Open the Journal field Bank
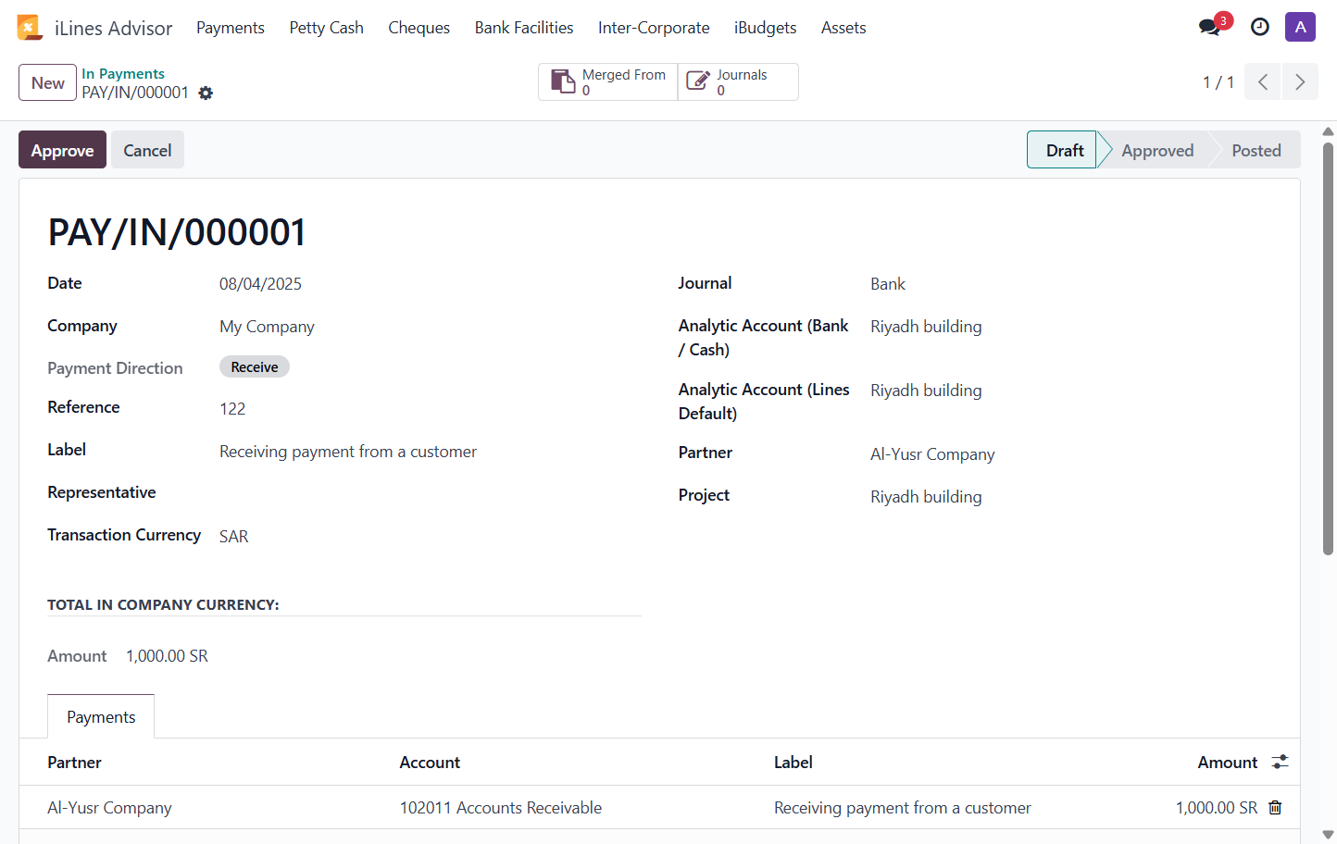Image resolution: width=1337 pixels, height=844 pixels. coord(888,284)
